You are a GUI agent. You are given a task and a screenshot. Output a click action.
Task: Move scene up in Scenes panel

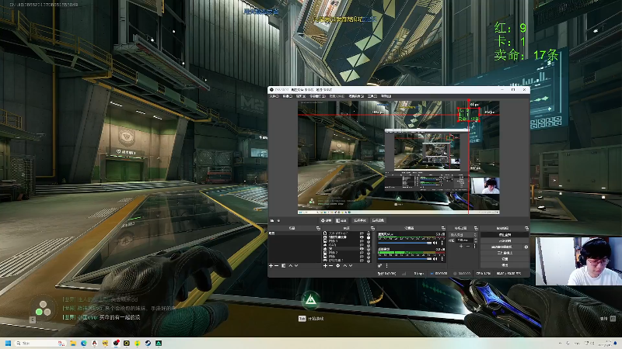click(x=290, y=266)
